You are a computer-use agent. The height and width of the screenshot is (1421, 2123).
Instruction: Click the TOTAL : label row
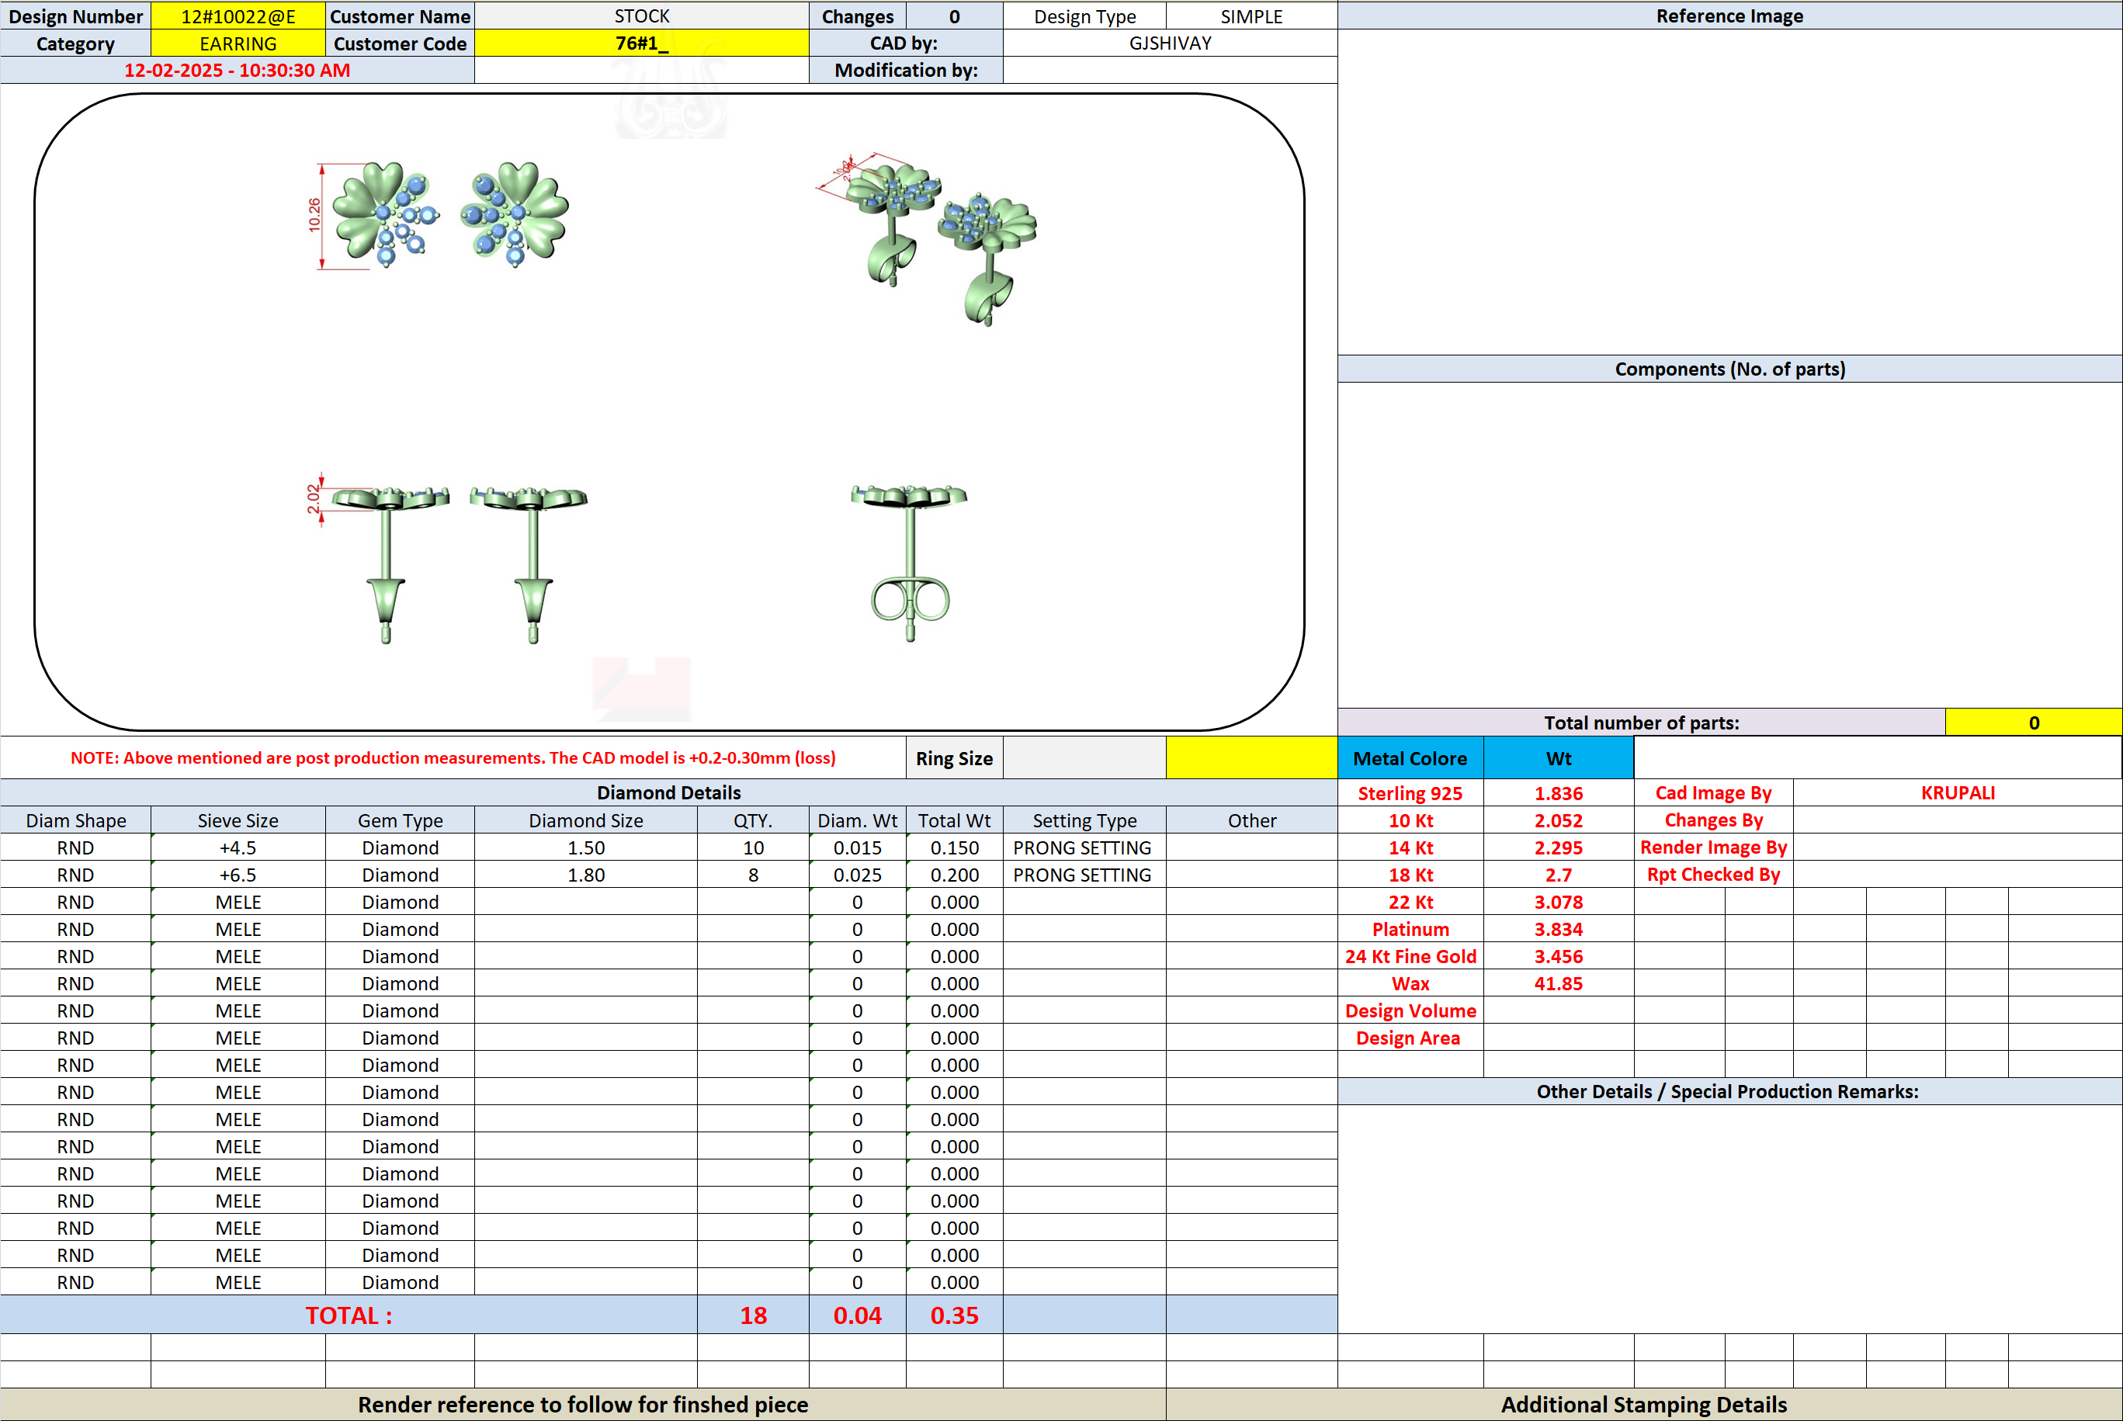coord(349,1315)
